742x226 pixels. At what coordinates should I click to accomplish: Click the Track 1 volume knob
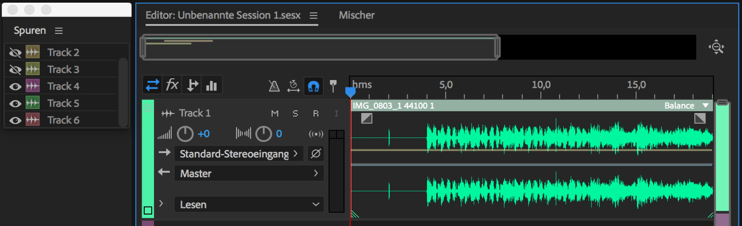(x=185, y=134)
